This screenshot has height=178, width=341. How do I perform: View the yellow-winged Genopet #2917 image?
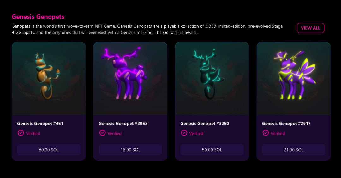point(293,79)
